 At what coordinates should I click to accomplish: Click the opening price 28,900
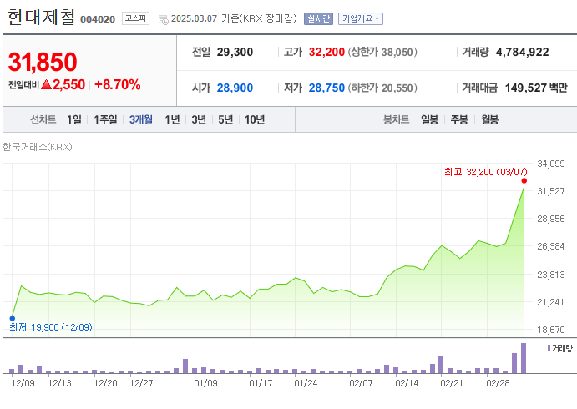pos(235,88)
